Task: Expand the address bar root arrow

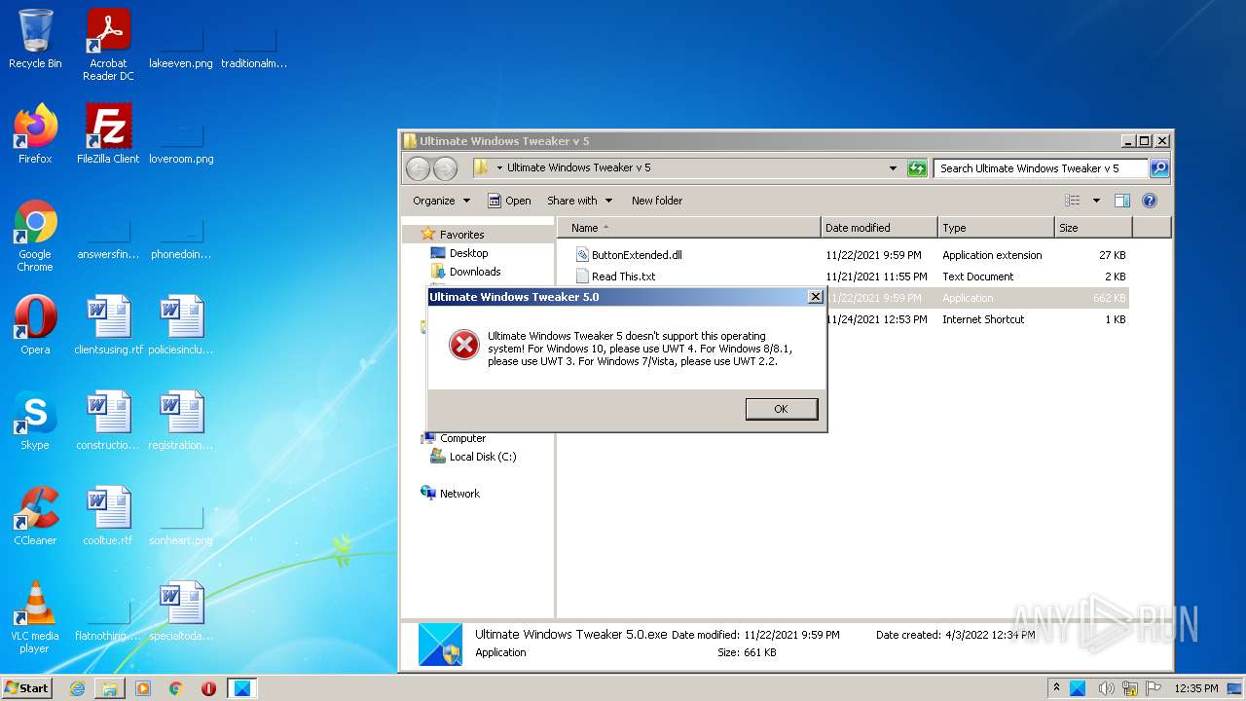Action: [499, 168]
